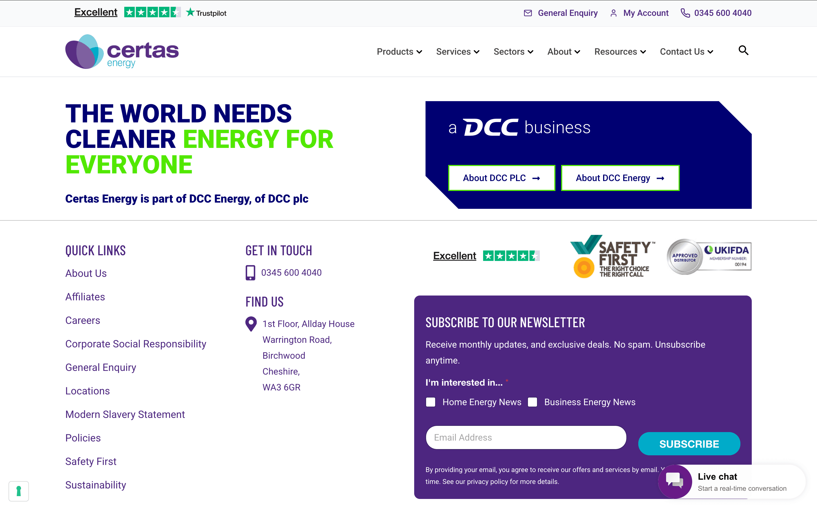817x510 pixels.
Task: Open the Live chat bubble icon
Action: tap(675, 481)
